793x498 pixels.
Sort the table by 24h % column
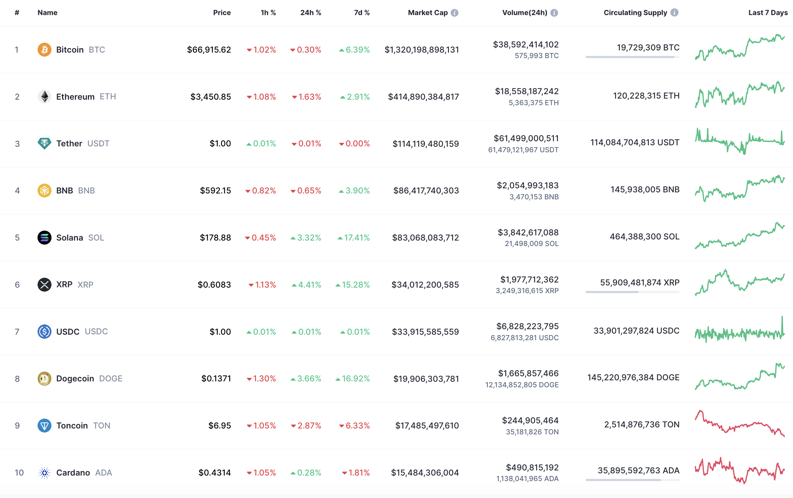(x=310, y=13)
